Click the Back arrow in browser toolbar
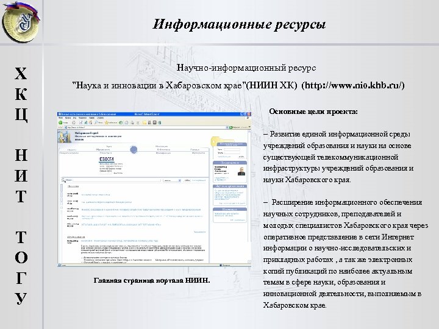The image size is (439, 329). pos(60,122)
